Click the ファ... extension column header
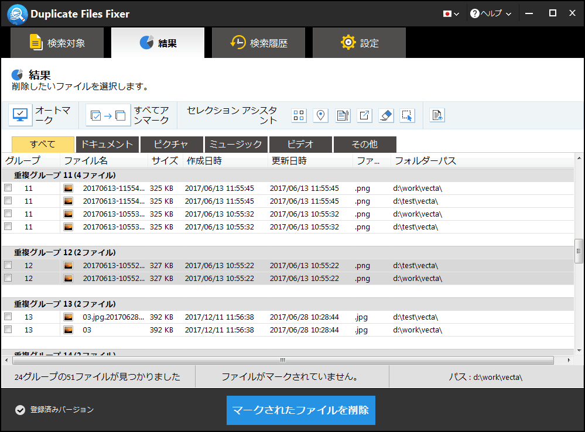585x432 pixels. pyautogui.click(x=372, y=161)
